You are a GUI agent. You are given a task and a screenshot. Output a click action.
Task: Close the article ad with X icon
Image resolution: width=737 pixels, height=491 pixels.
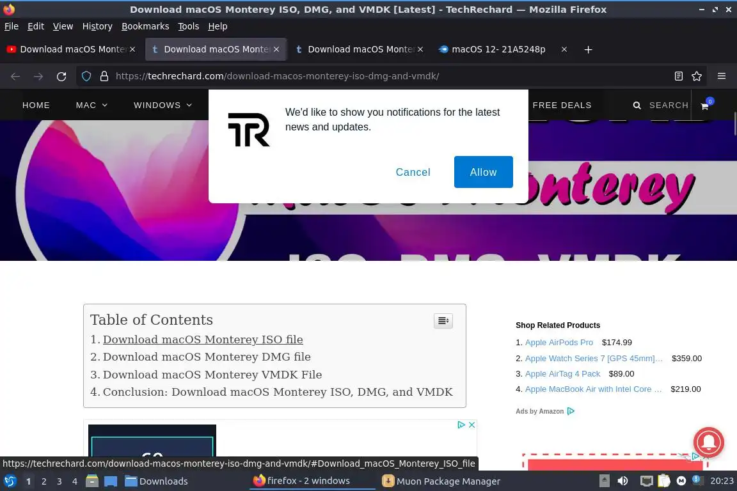(472, 425)
